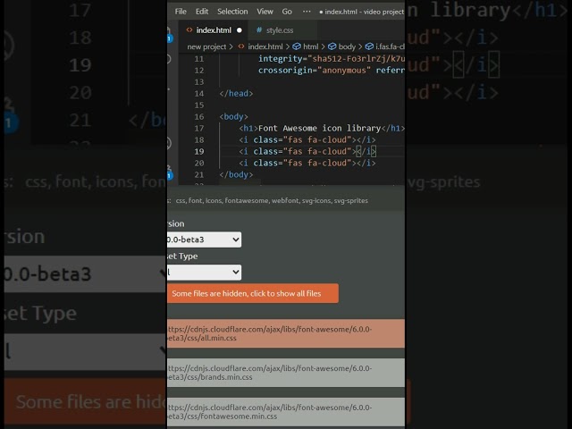Click the fa-cloud icon tag on line 19
The image size is (572, 429).
[x=307, y=152]
